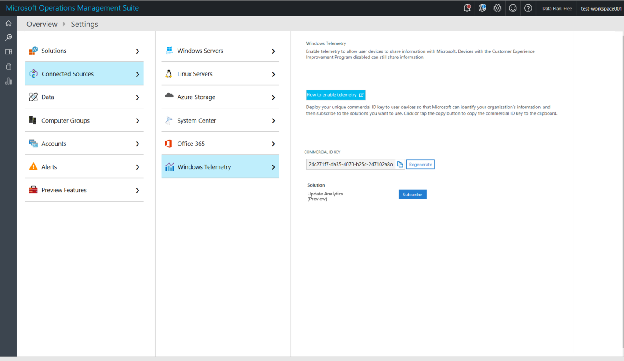Click the Usage bar chart sidebar icon
Screen dimensions: 624x361
point(8,81)
